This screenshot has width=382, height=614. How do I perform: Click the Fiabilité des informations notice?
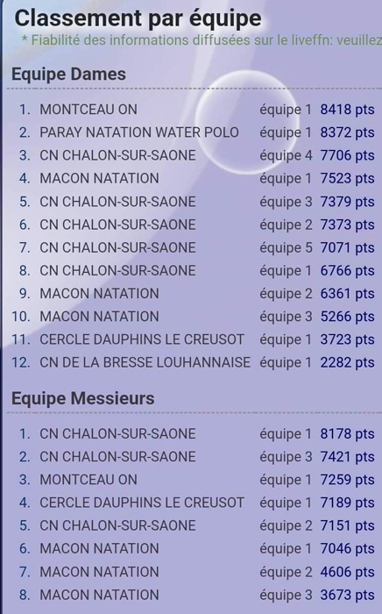pos(202,40)
